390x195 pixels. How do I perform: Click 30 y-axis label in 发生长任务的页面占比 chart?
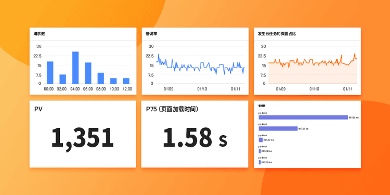[264, 46]
